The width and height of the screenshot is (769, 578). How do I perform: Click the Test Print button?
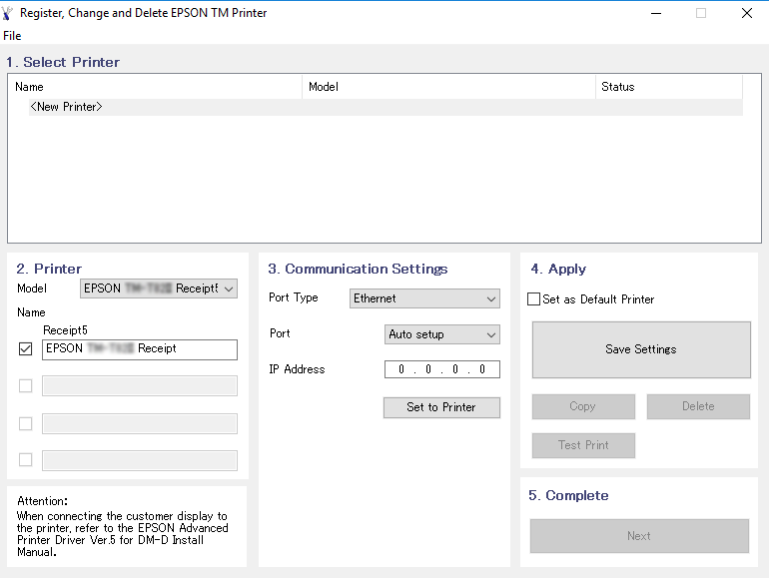click(x=583, y=445)
